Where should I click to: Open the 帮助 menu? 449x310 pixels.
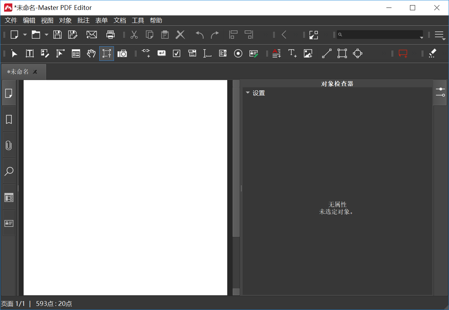click(156, 21)
